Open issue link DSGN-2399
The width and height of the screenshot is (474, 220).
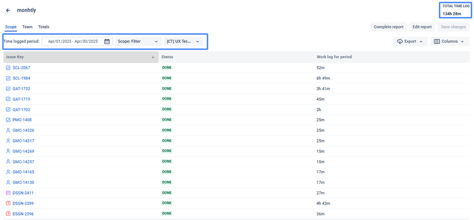(23, 203)
